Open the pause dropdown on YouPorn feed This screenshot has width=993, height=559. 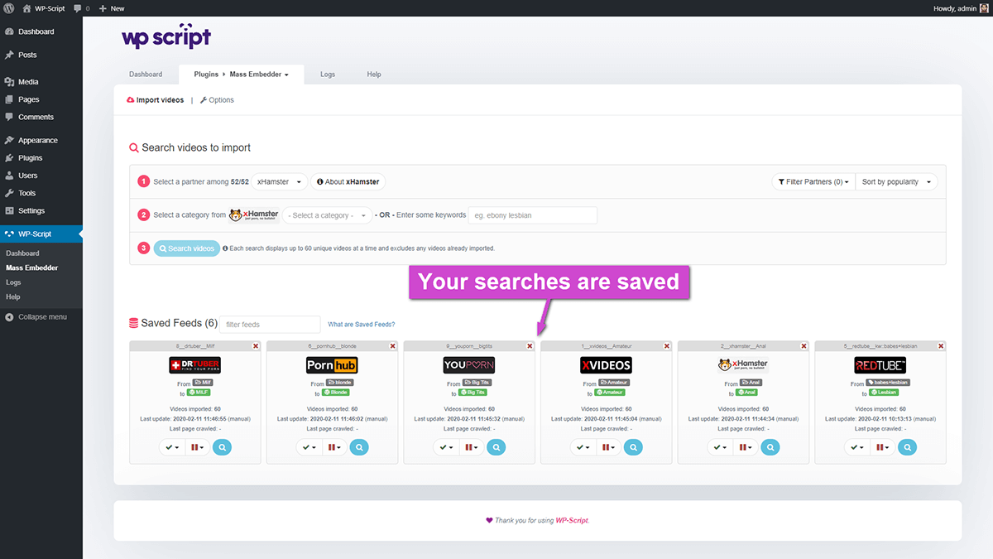471,447
